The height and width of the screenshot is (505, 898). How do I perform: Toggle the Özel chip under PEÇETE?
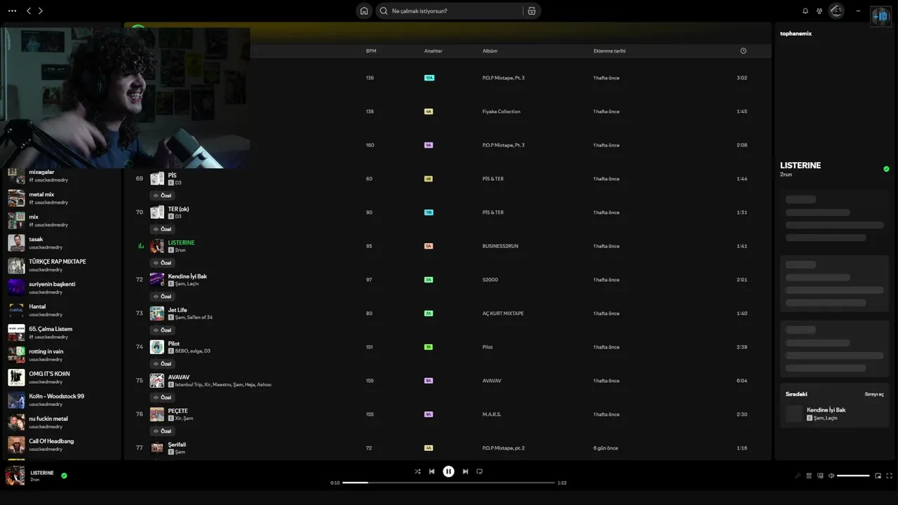(162, 431)
